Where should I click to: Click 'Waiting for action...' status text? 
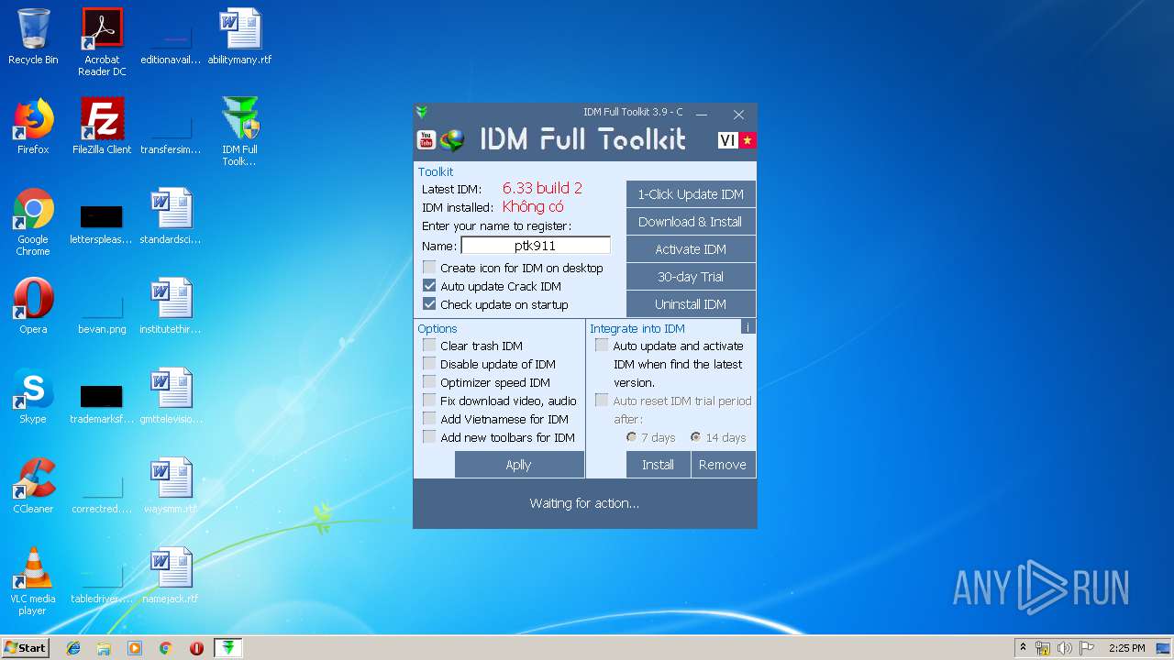584,503
